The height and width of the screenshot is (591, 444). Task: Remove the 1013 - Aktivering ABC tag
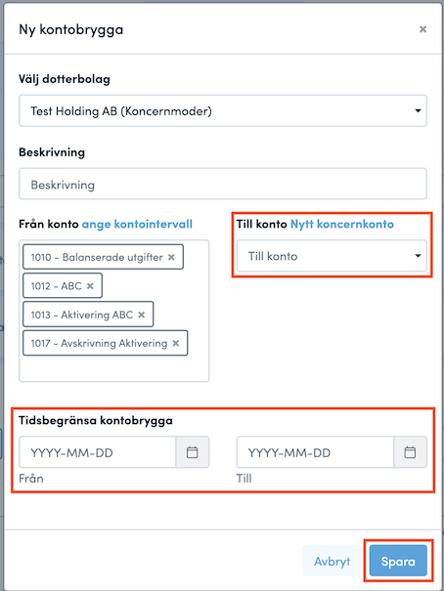pyautogui.click(x=142, y=315)
